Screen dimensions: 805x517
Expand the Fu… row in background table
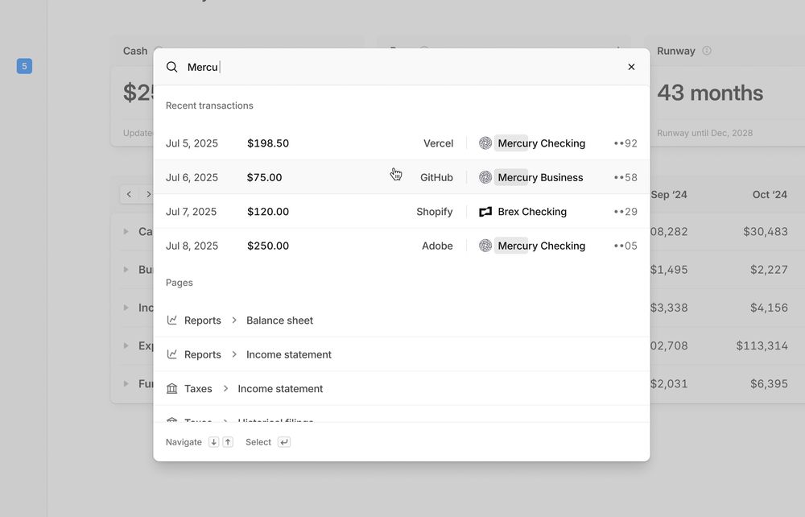pyautogui.click(x=126, y=383)
